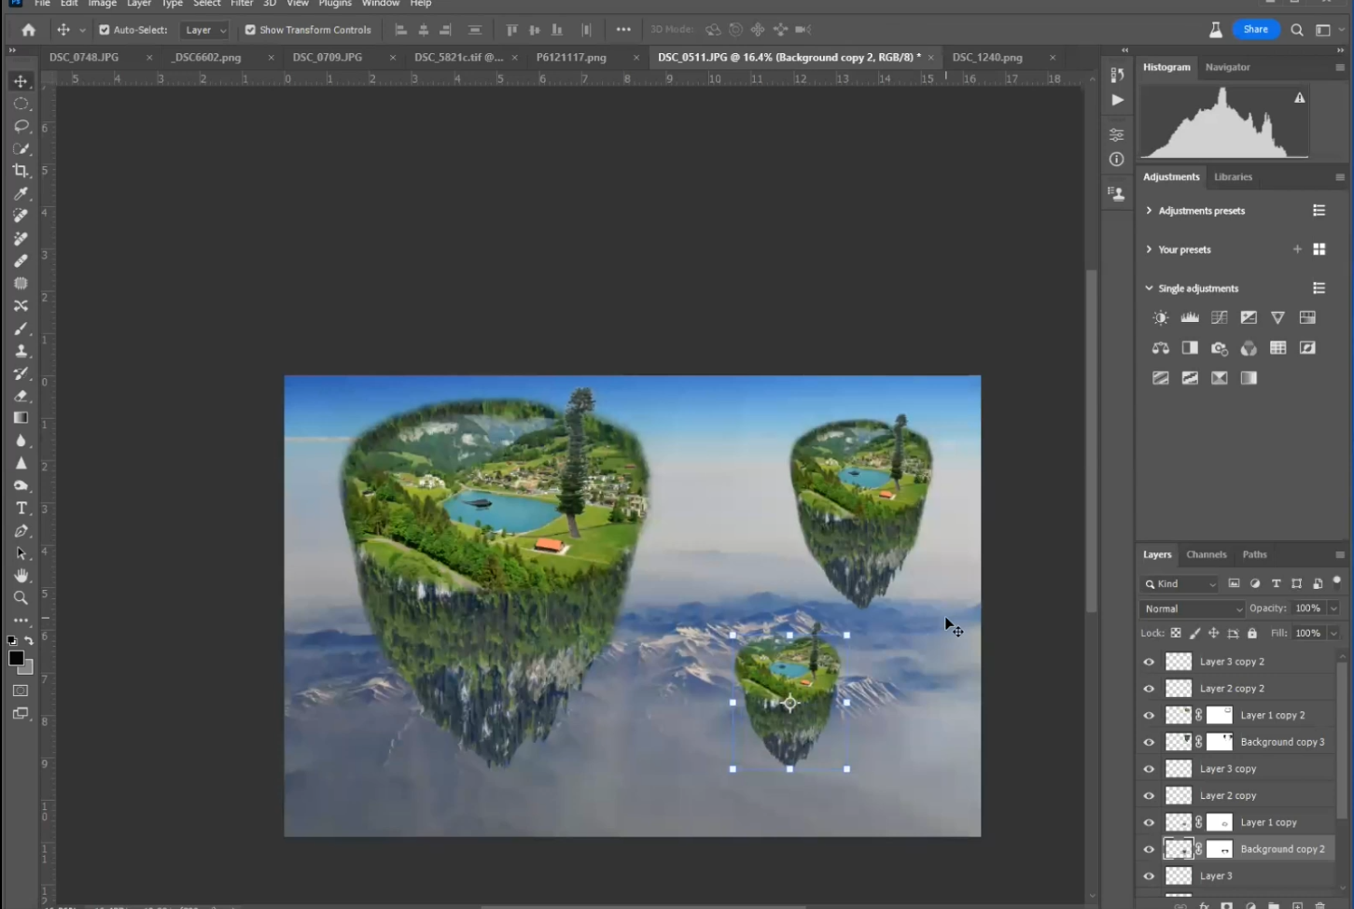Viewport: 1354px width, 909px height.
Task: Choose the Lasso tool
Action: 21,126
